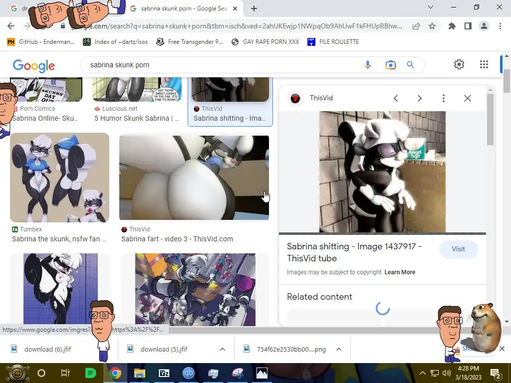
Task: Search by image with camera icon
Action: (390, 65)
